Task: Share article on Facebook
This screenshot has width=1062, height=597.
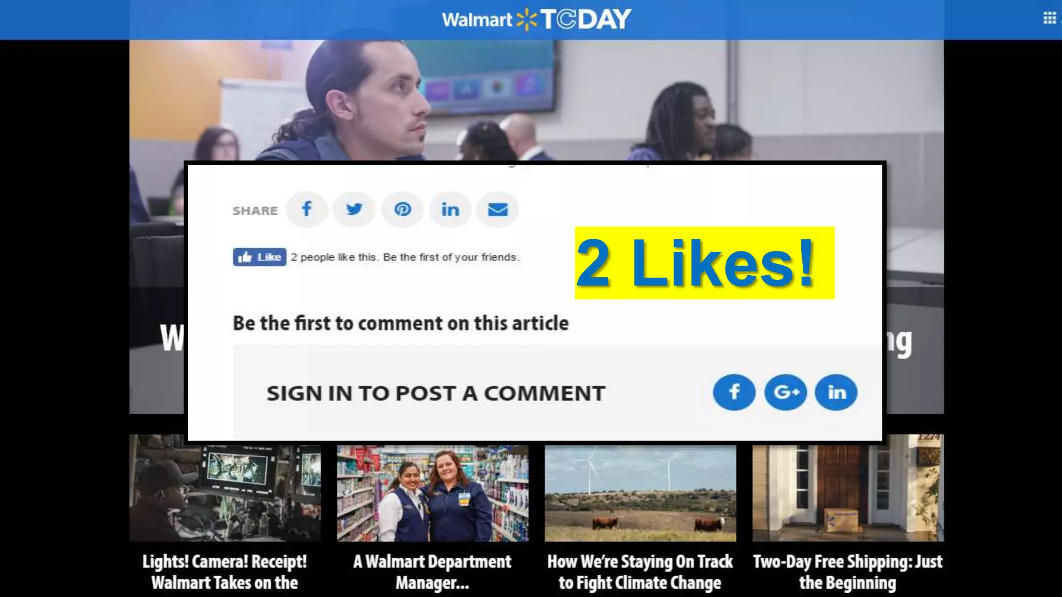Action: 306,209
